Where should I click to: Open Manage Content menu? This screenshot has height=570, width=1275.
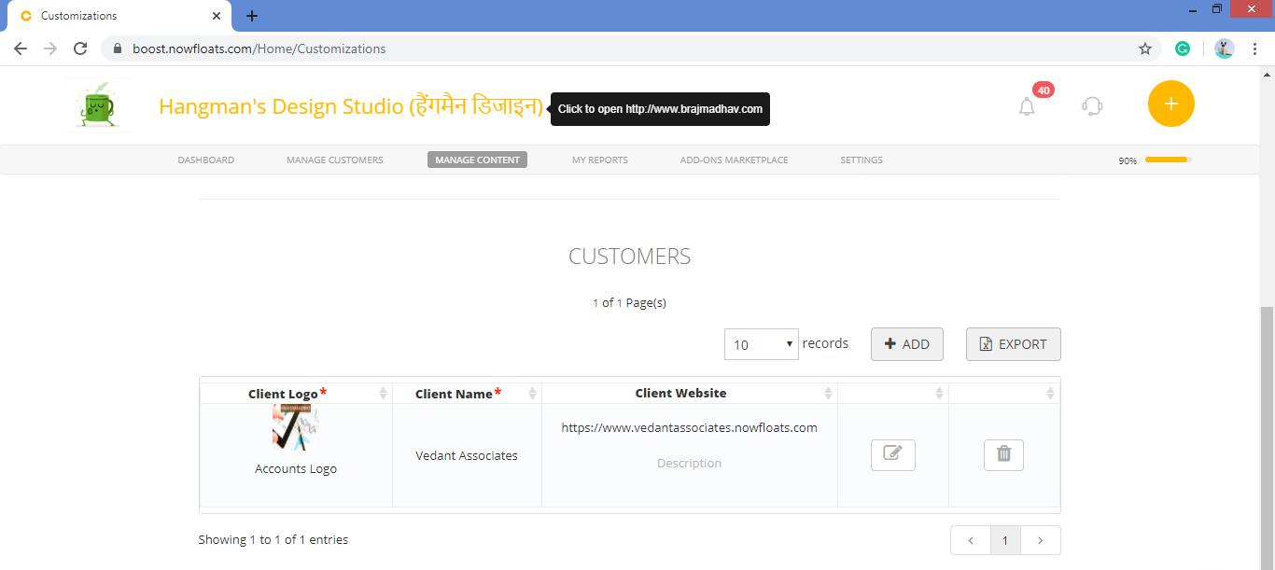477,160
